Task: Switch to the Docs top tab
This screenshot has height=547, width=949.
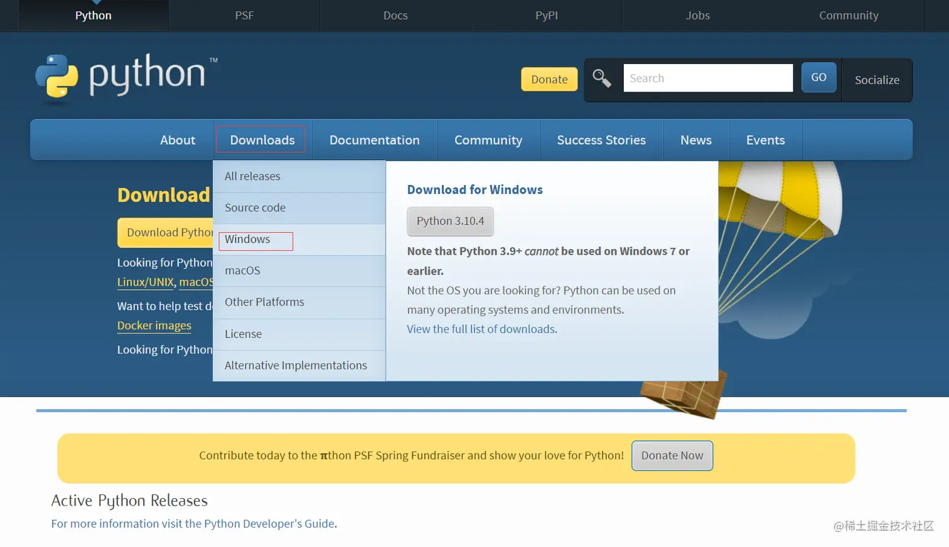Action: [395, 15]
